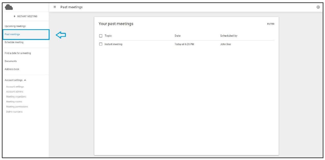Collapse the Account settings section chevron

coord(25,80)
